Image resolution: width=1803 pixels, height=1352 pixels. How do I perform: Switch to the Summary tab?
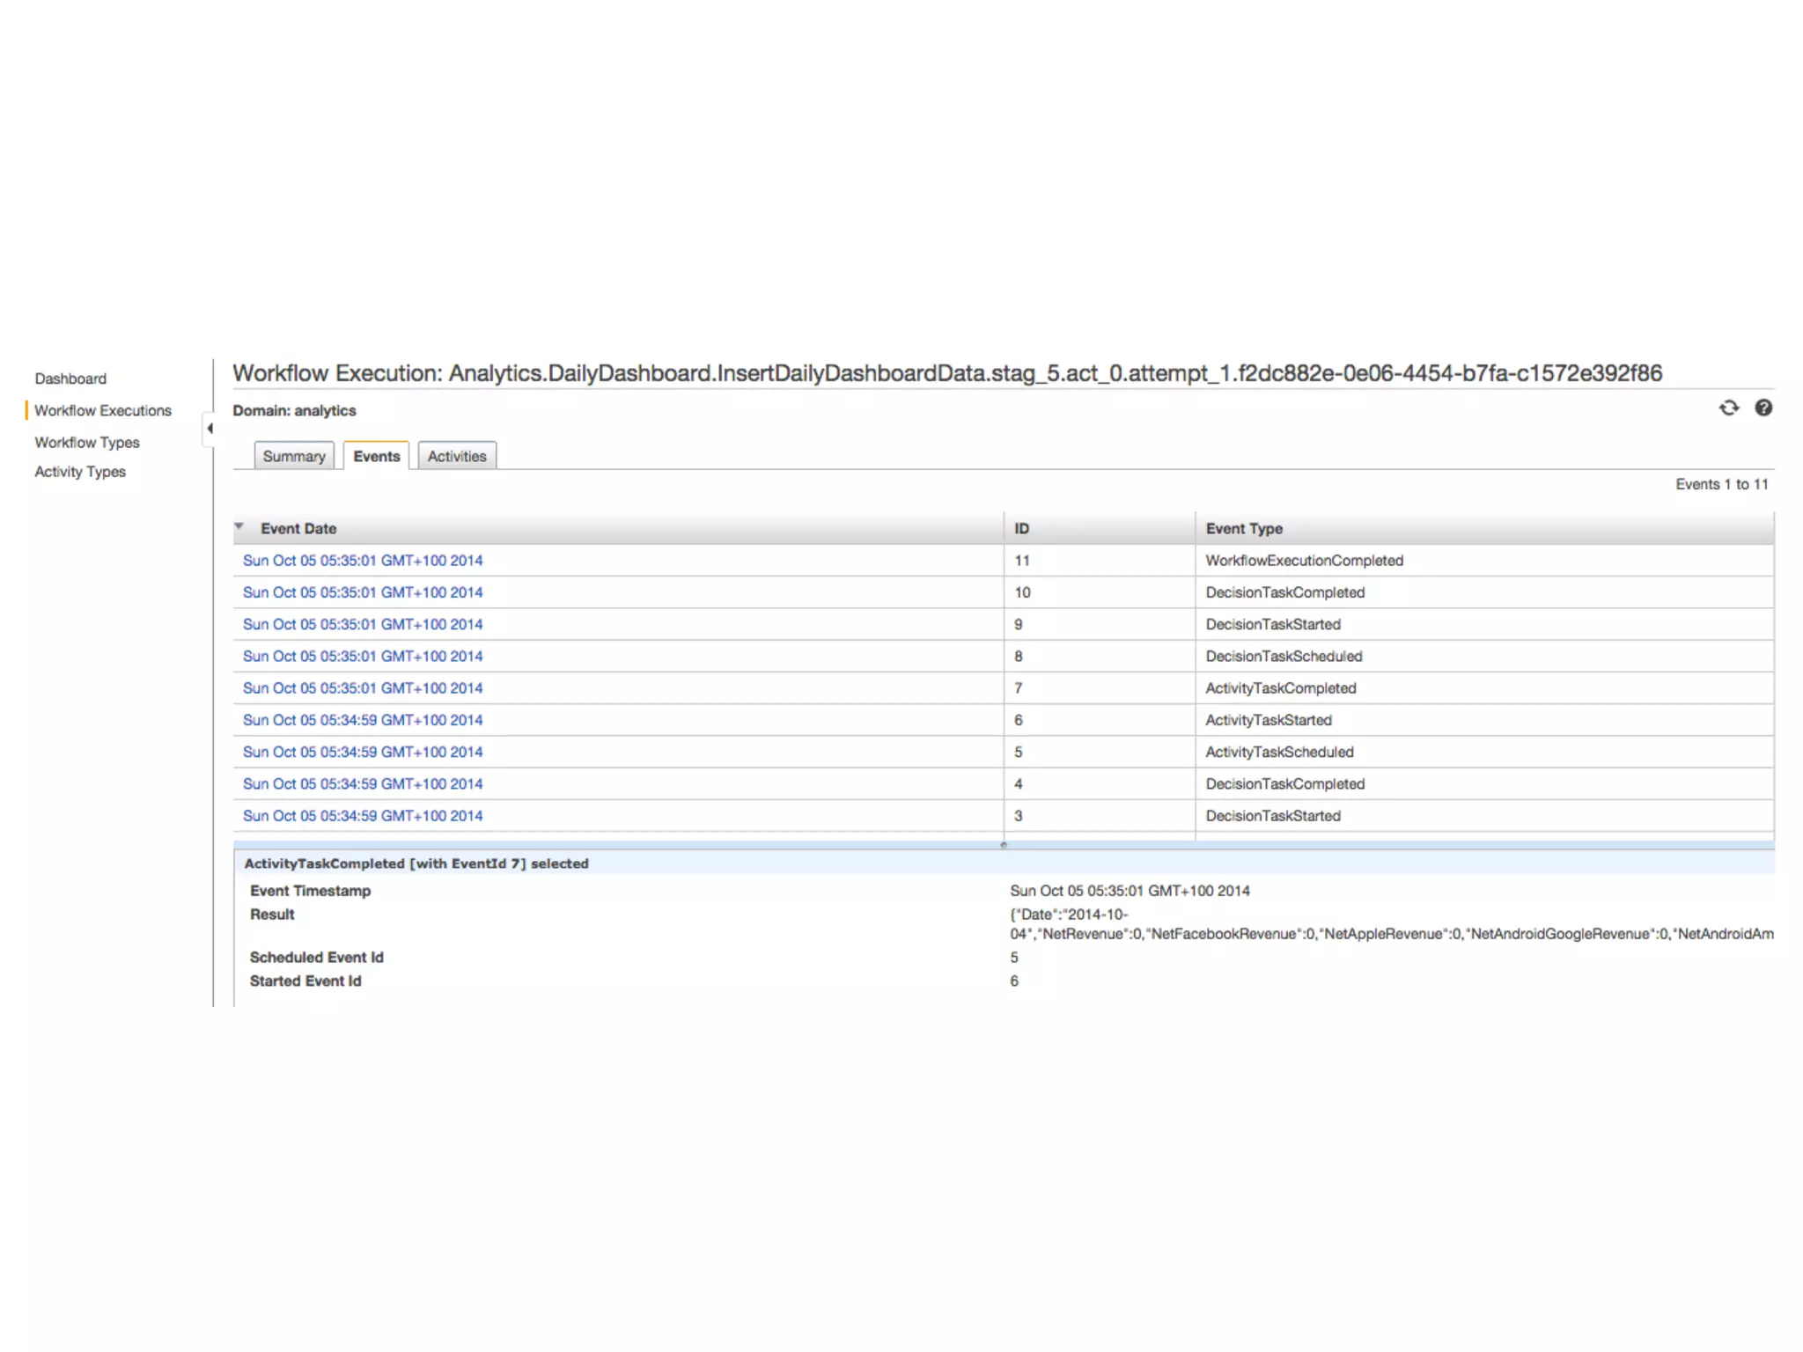coord(293,456)
